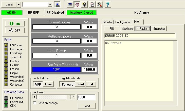The width and height of the screenshot is (185, 111).
Task: Open the panel window toolbar icon
Action: [70, 5]
